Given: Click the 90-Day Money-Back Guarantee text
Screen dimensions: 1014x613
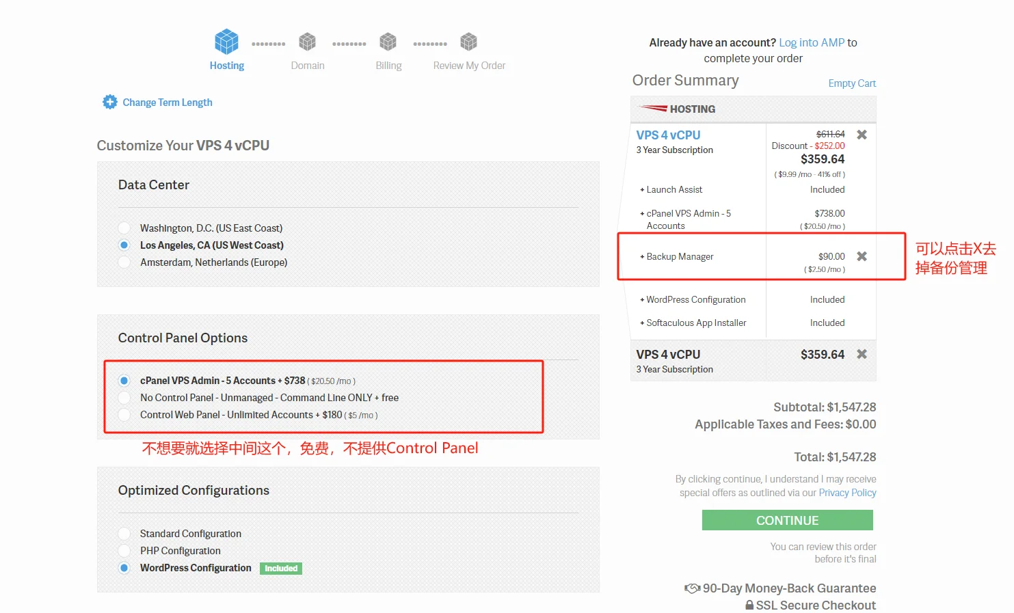Looking at the screenshot, I should [x=789, y=588].
